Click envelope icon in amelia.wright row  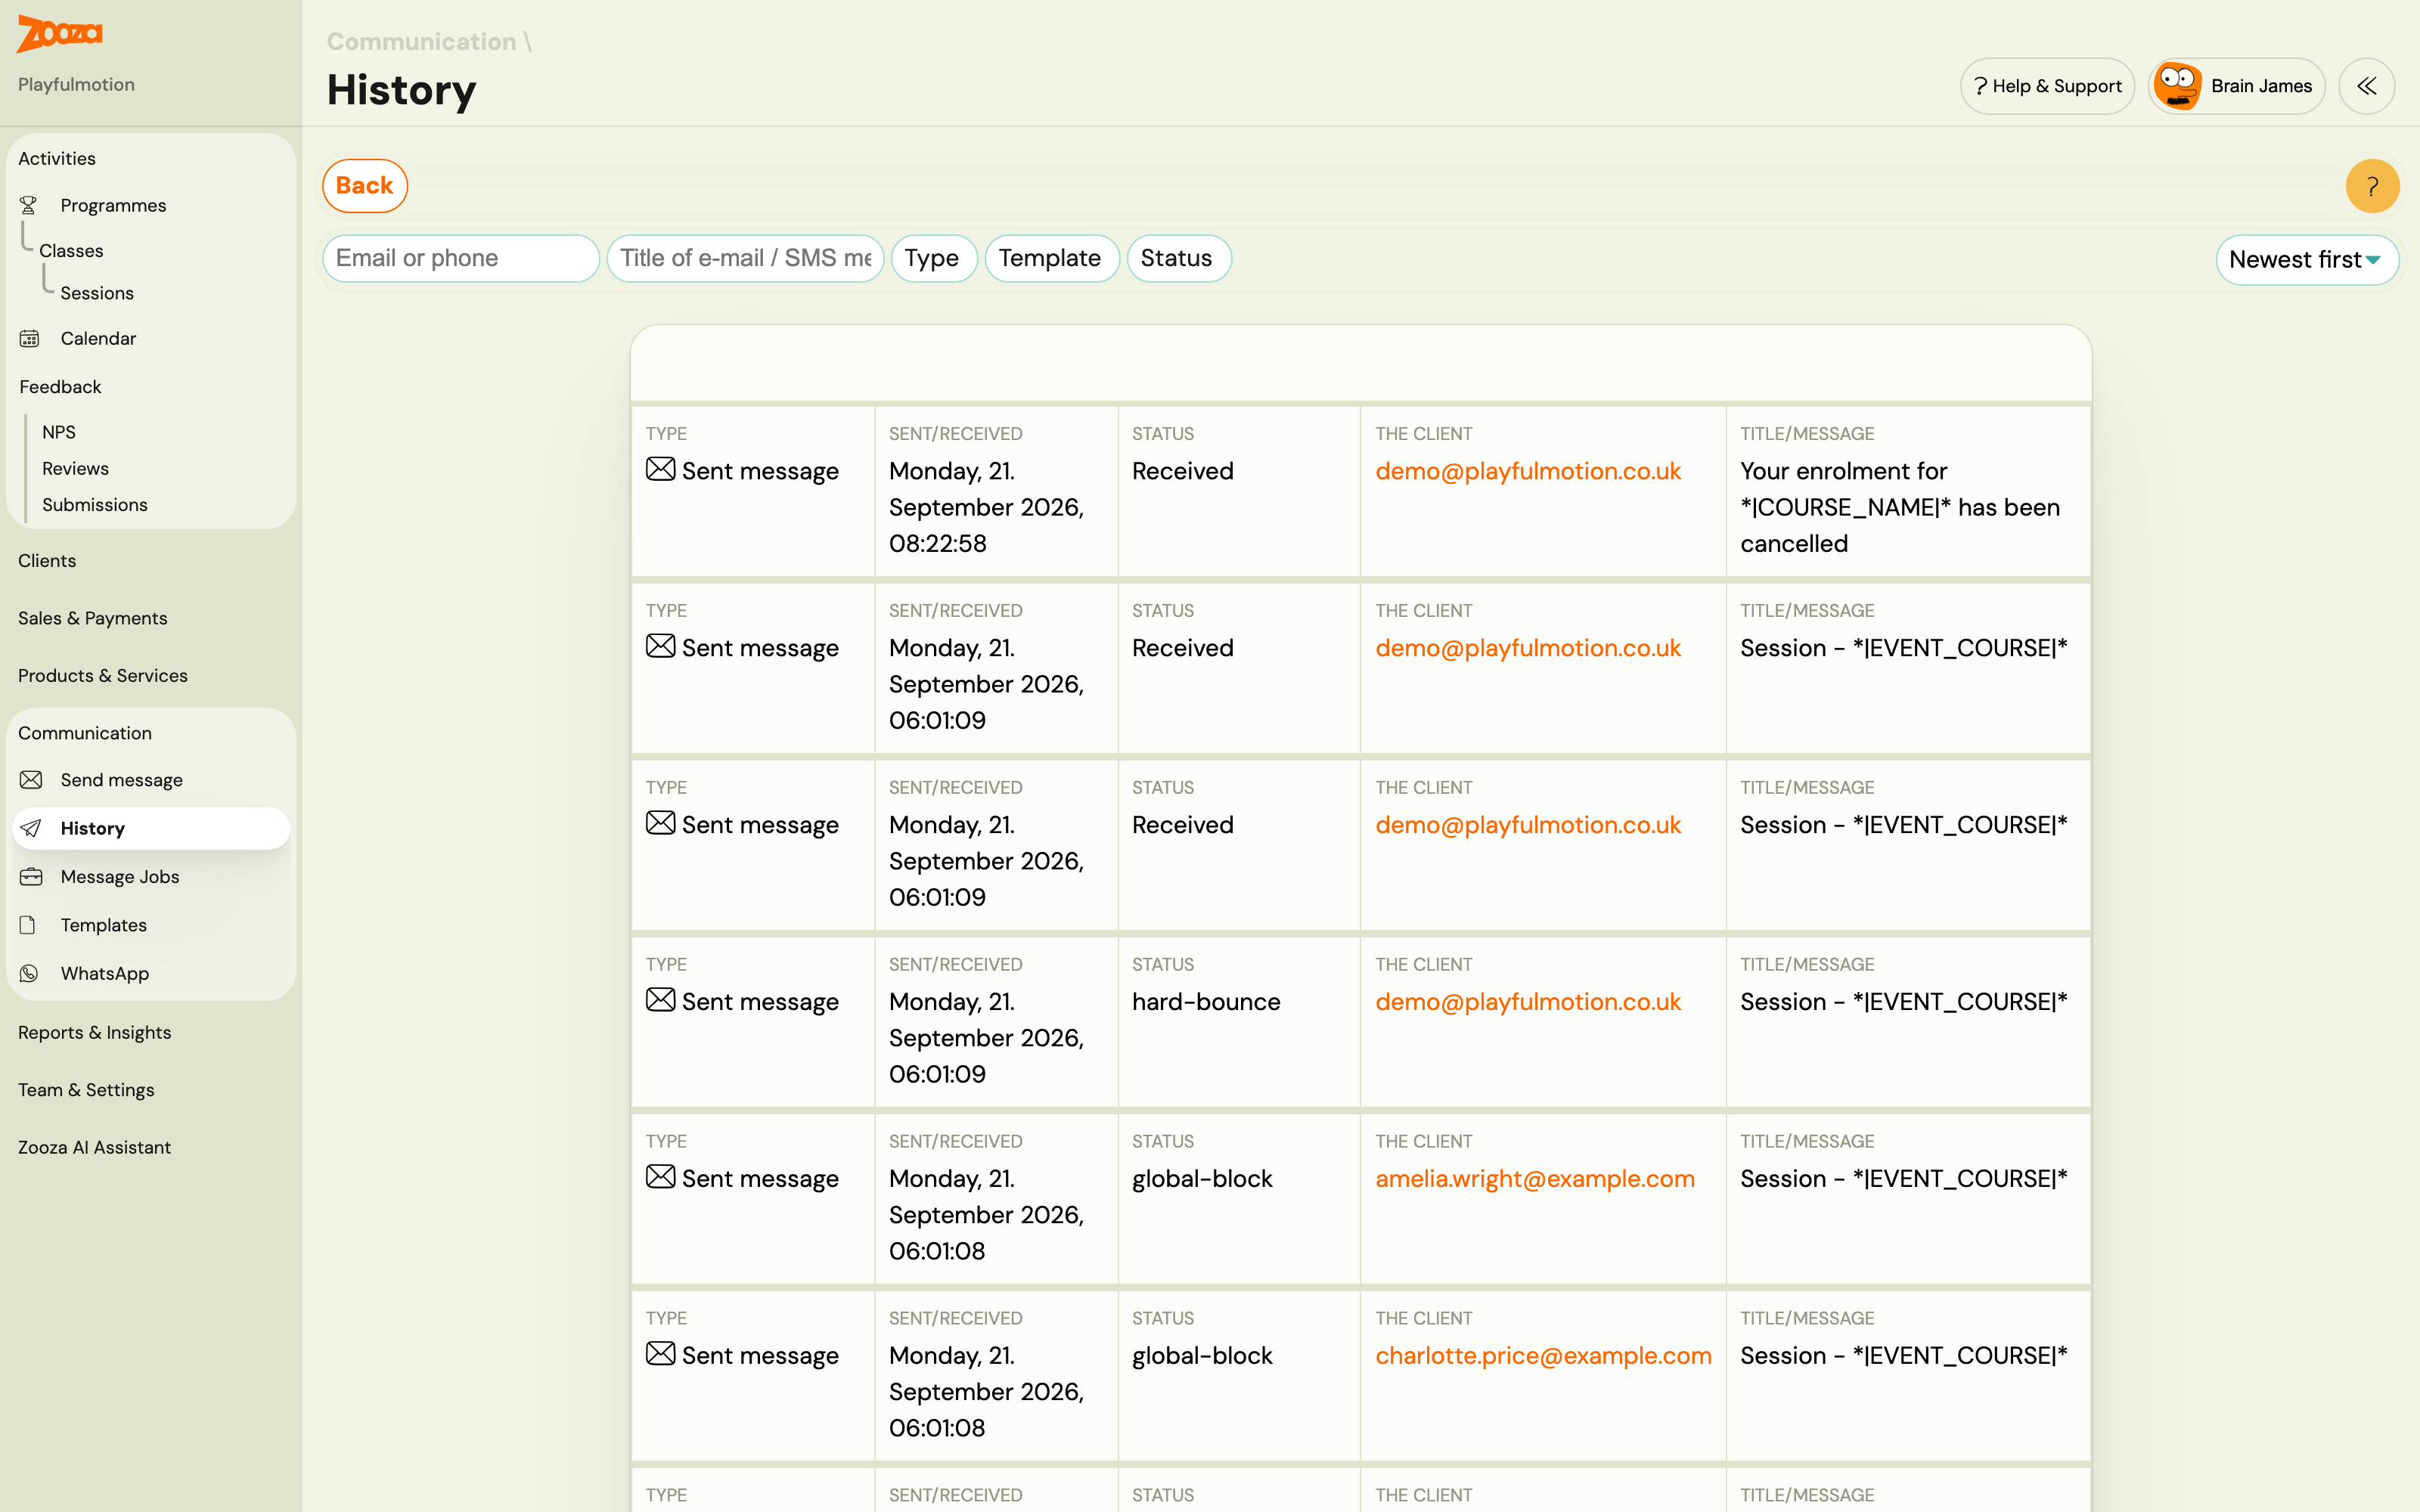[x=660, y=1177]
